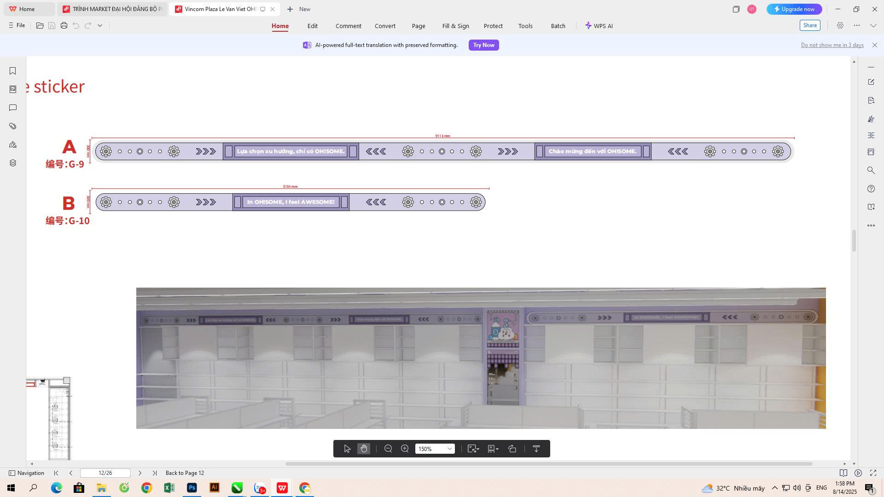Open the Attachments panel icon
The width and height of the screenshot is (884, 497).
click(x=13, y=126)
